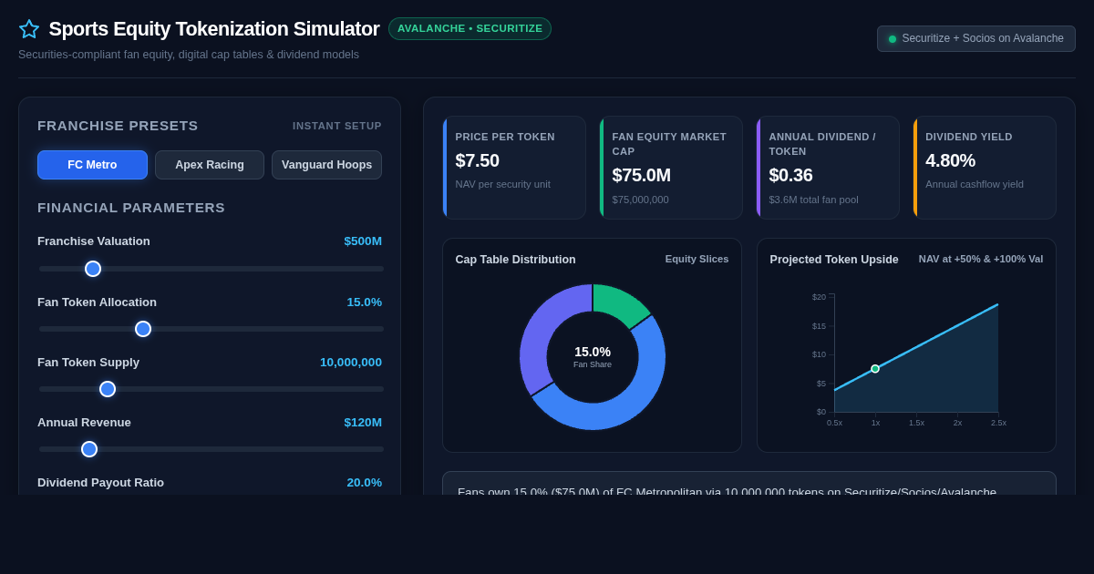Click the Sports Equity Tokenization Simulator title
The height and width of the screenshot is (574, 1094).
214,29
